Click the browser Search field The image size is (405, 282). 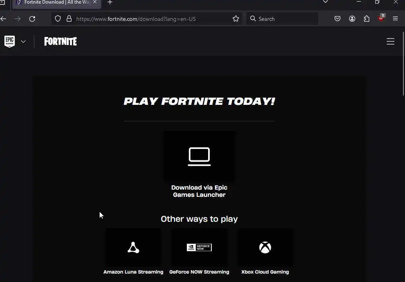click(282, 18)
